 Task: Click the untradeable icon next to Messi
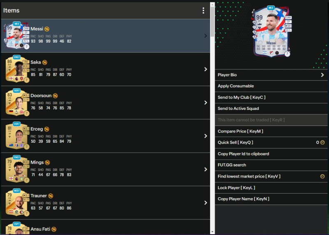coord(47,29)
